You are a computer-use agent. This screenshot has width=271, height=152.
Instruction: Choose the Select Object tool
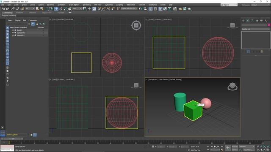(x=37, y=9)
